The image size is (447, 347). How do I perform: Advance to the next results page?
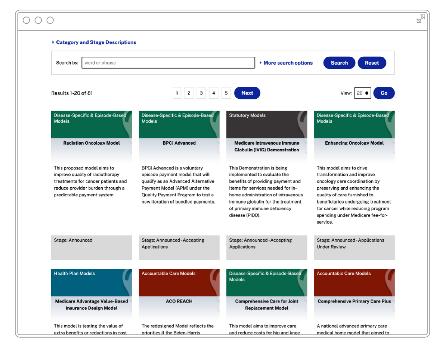point(247,93)
